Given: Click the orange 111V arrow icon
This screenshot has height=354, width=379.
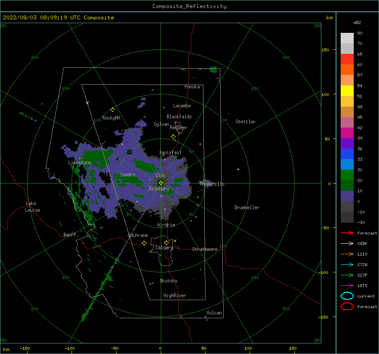Looking at the screenshot, I should pos(347,254).
